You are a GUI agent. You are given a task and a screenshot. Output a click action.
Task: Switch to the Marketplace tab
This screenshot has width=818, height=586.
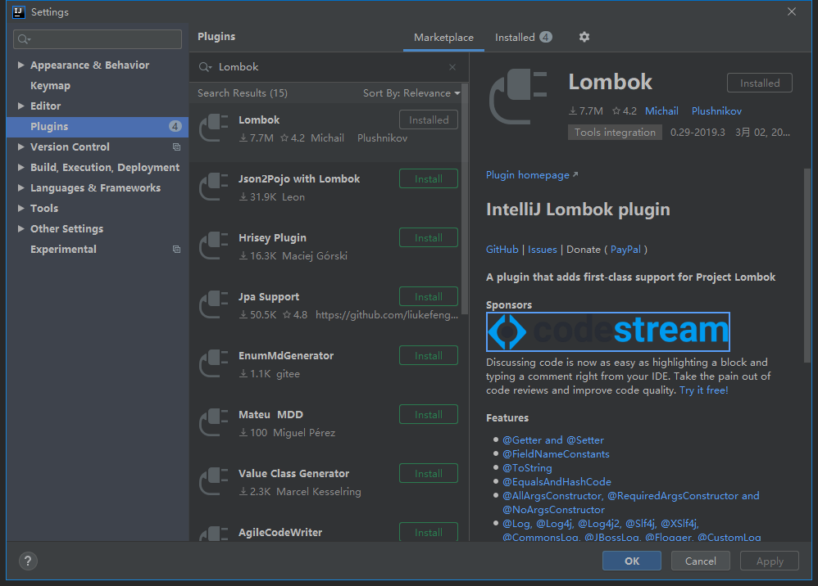(x=443, y=37)
